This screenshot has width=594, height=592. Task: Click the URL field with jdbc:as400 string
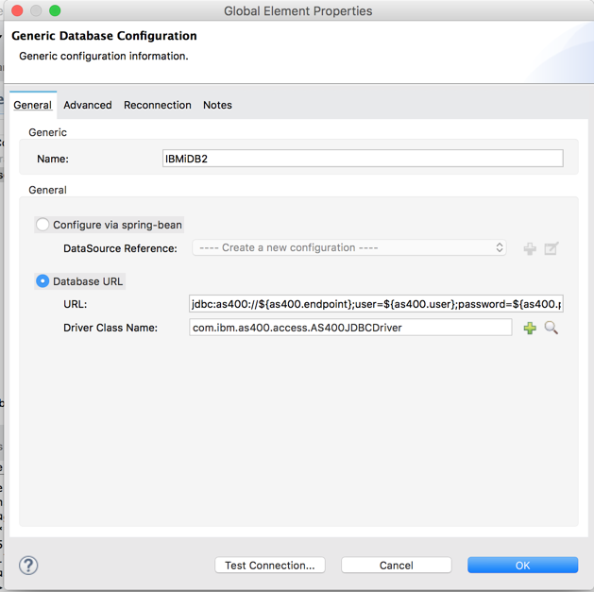(376, 304)
